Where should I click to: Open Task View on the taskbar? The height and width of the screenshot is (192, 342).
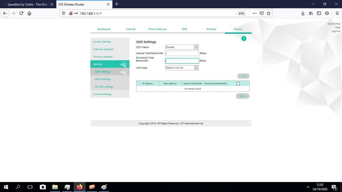tap(30, 187)
